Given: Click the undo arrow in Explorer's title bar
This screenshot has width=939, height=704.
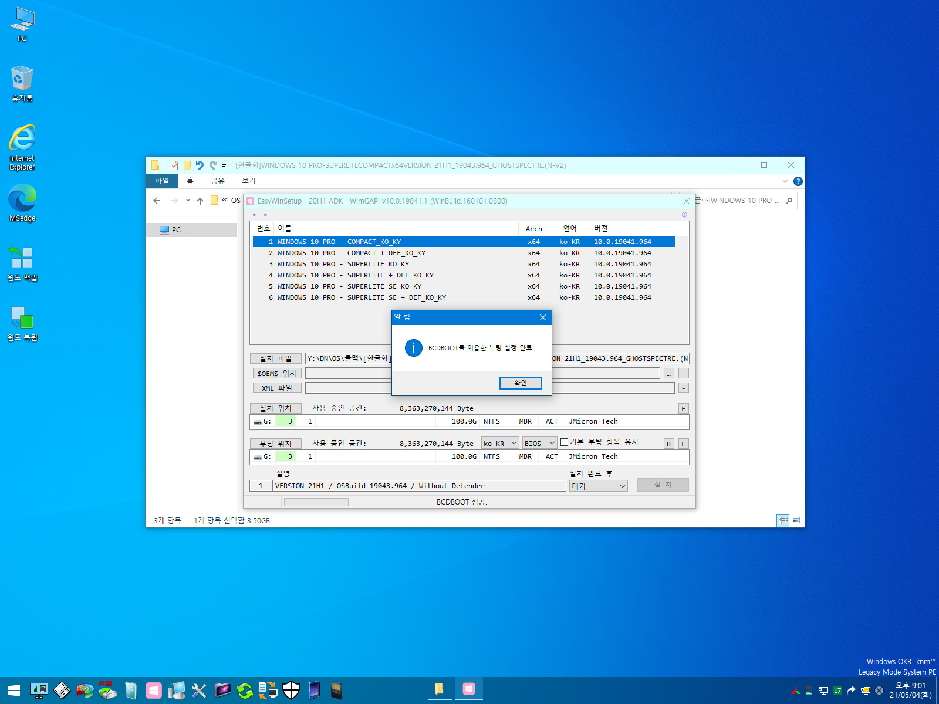Looking at the screenshot, I should (x=200, y=165).
